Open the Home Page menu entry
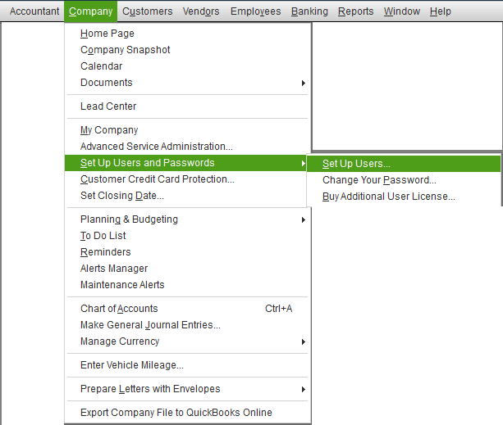503x425 pixels. 107,34
